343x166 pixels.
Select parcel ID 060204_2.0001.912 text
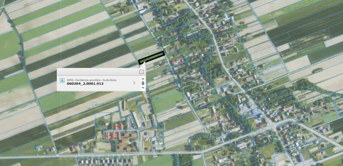click(85, 84)
